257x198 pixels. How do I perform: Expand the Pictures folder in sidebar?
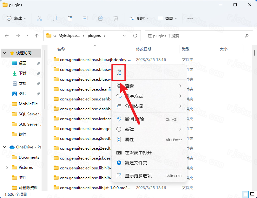[x=7, y=167]
